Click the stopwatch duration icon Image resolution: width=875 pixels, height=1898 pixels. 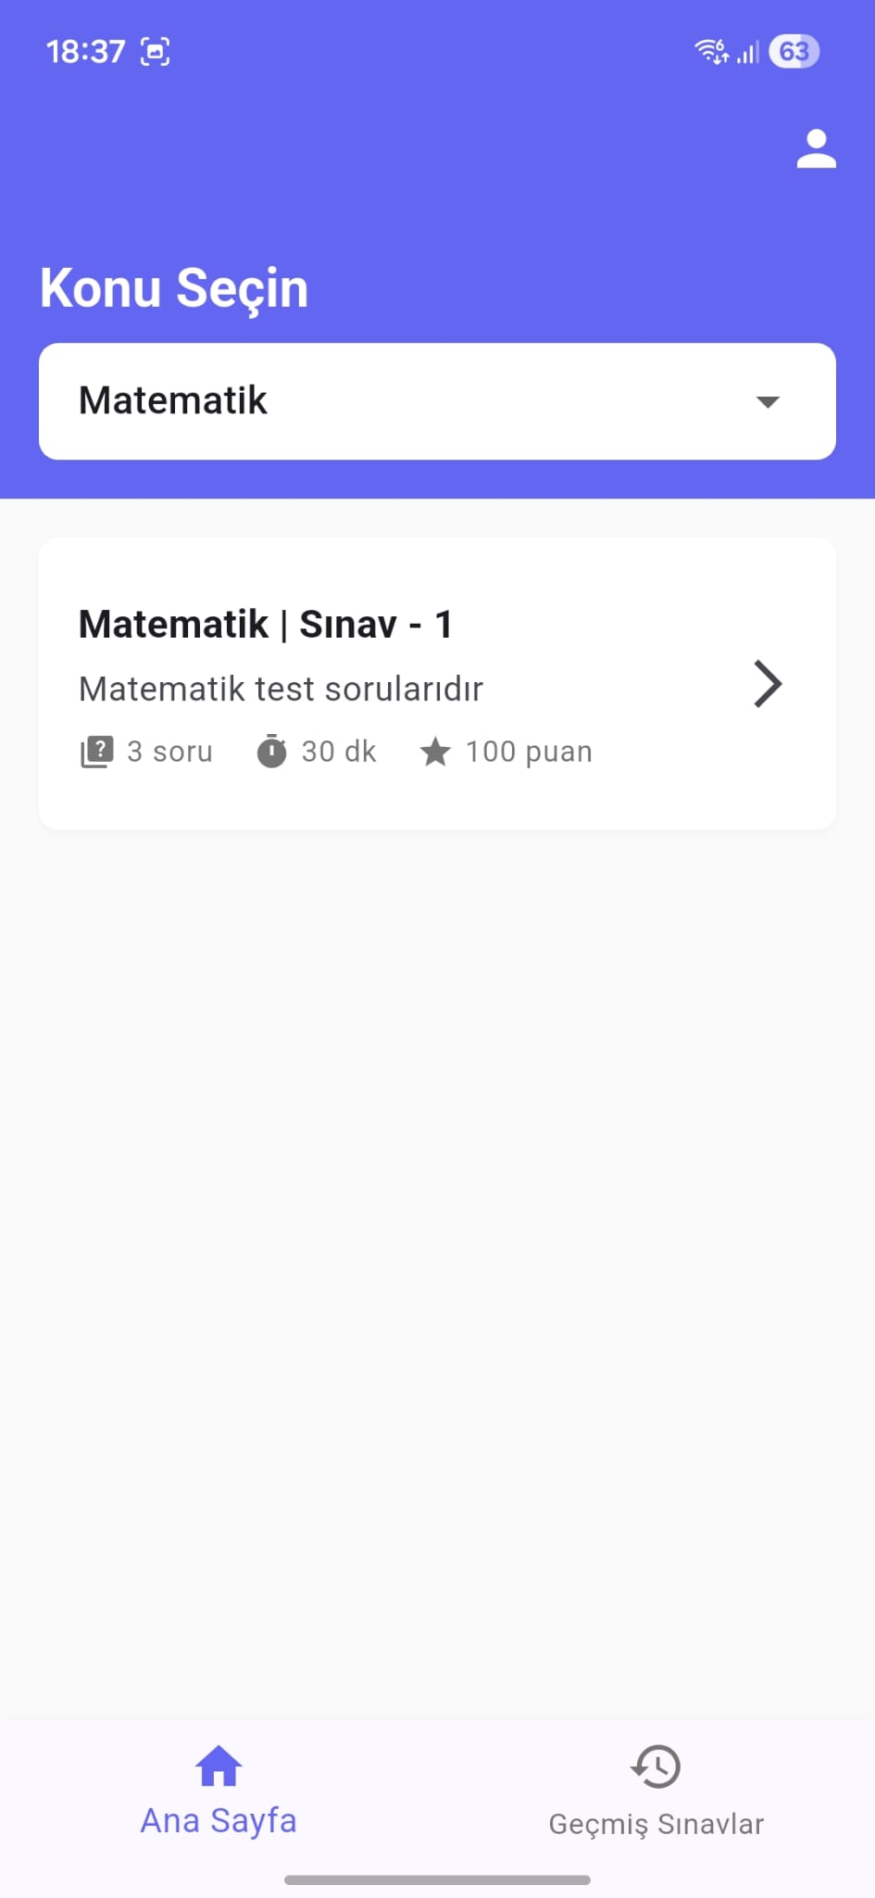(271, 752)
